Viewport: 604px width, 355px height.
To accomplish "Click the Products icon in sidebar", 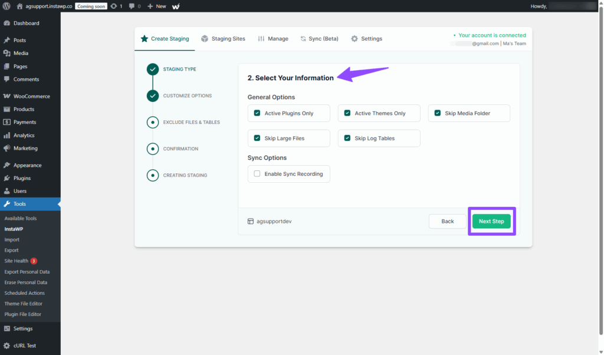I will tap(6, 109).
